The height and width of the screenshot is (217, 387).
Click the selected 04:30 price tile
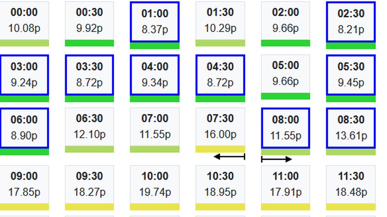tap(220, 74)
